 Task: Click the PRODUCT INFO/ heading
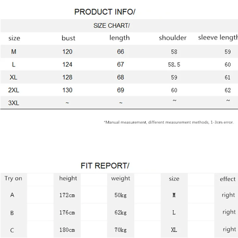coord(105,12)
